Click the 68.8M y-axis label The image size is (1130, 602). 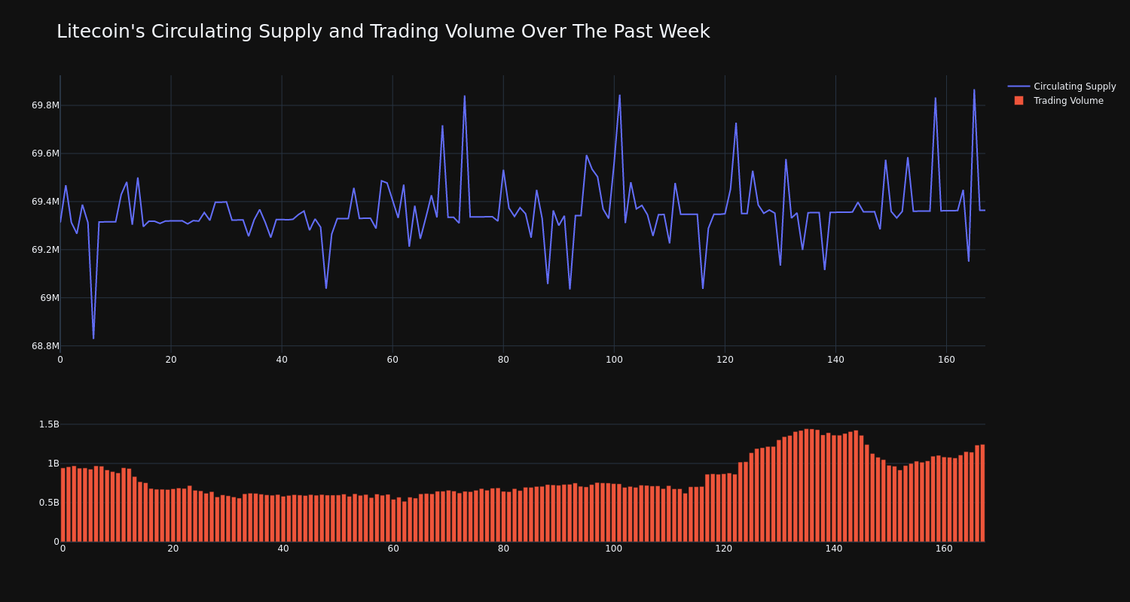[x=45, y=346]
